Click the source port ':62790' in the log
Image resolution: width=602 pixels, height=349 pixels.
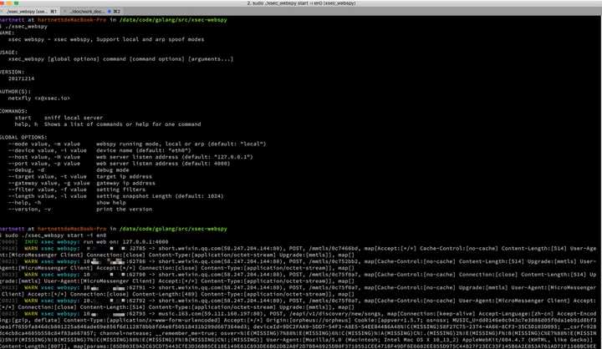[x=136, y=274]
